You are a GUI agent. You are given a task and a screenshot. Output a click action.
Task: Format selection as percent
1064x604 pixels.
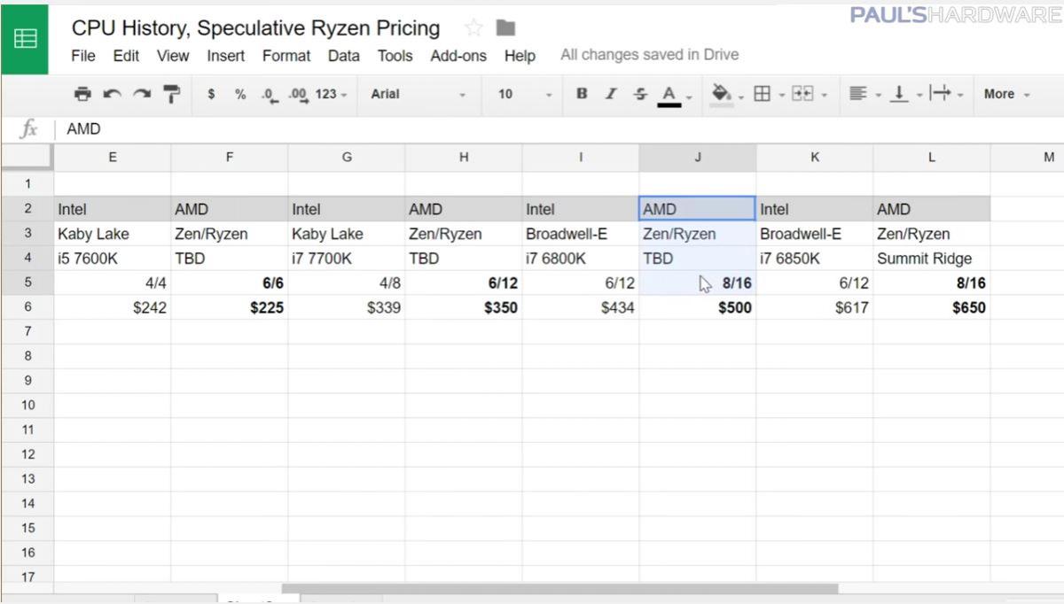240,94
